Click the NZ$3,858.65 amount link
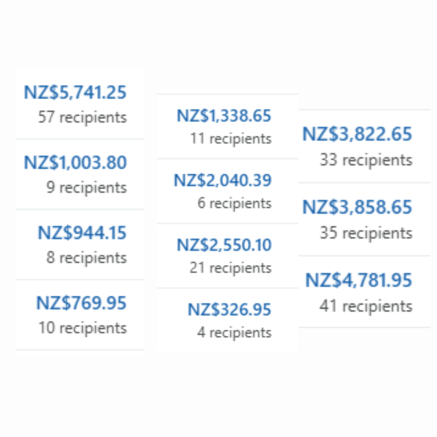 pyautogui.click(x=357, y=207)
